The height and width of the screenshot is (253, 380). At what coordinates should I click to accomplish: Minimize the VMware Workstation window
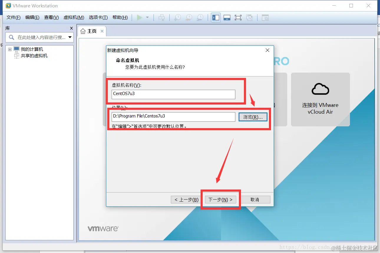coord(334,6)
